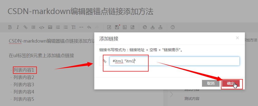Click the hint text 链接书写格式为

point(113,50)
